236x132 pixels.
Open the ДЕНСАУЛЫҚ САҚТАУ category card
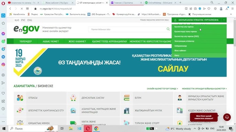tap(94, 98)
